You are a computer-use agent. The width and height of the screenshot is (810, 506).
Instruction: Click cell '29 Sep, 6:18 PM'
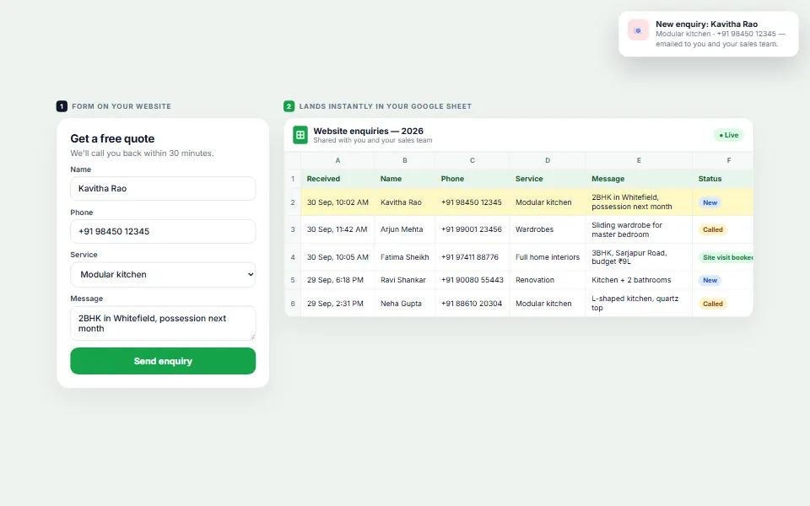click(x=337, y=280)
